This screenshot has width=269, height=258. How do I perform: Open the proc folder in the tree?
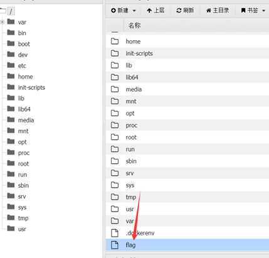[x=24, y=153]
